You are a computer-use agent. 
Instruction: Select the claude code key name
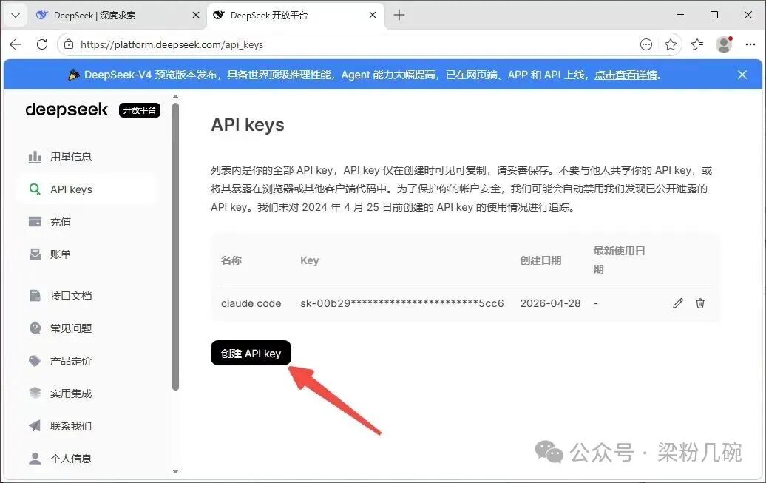point(251,303)
